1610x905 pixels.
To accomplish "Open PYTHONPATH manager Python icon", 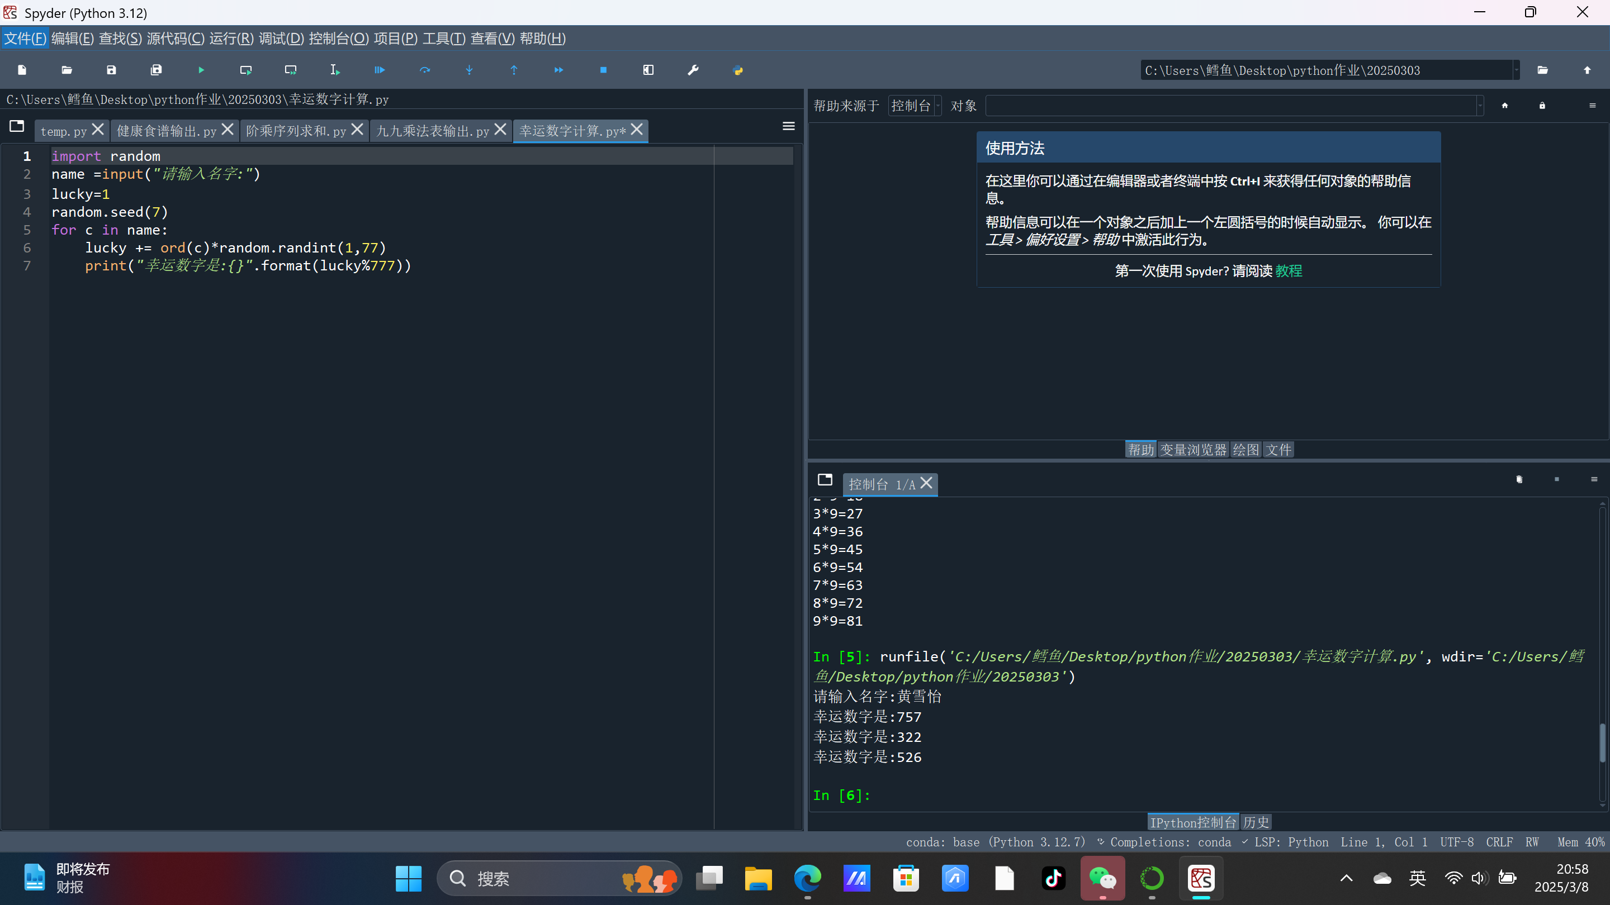I will tap(737, 70).
